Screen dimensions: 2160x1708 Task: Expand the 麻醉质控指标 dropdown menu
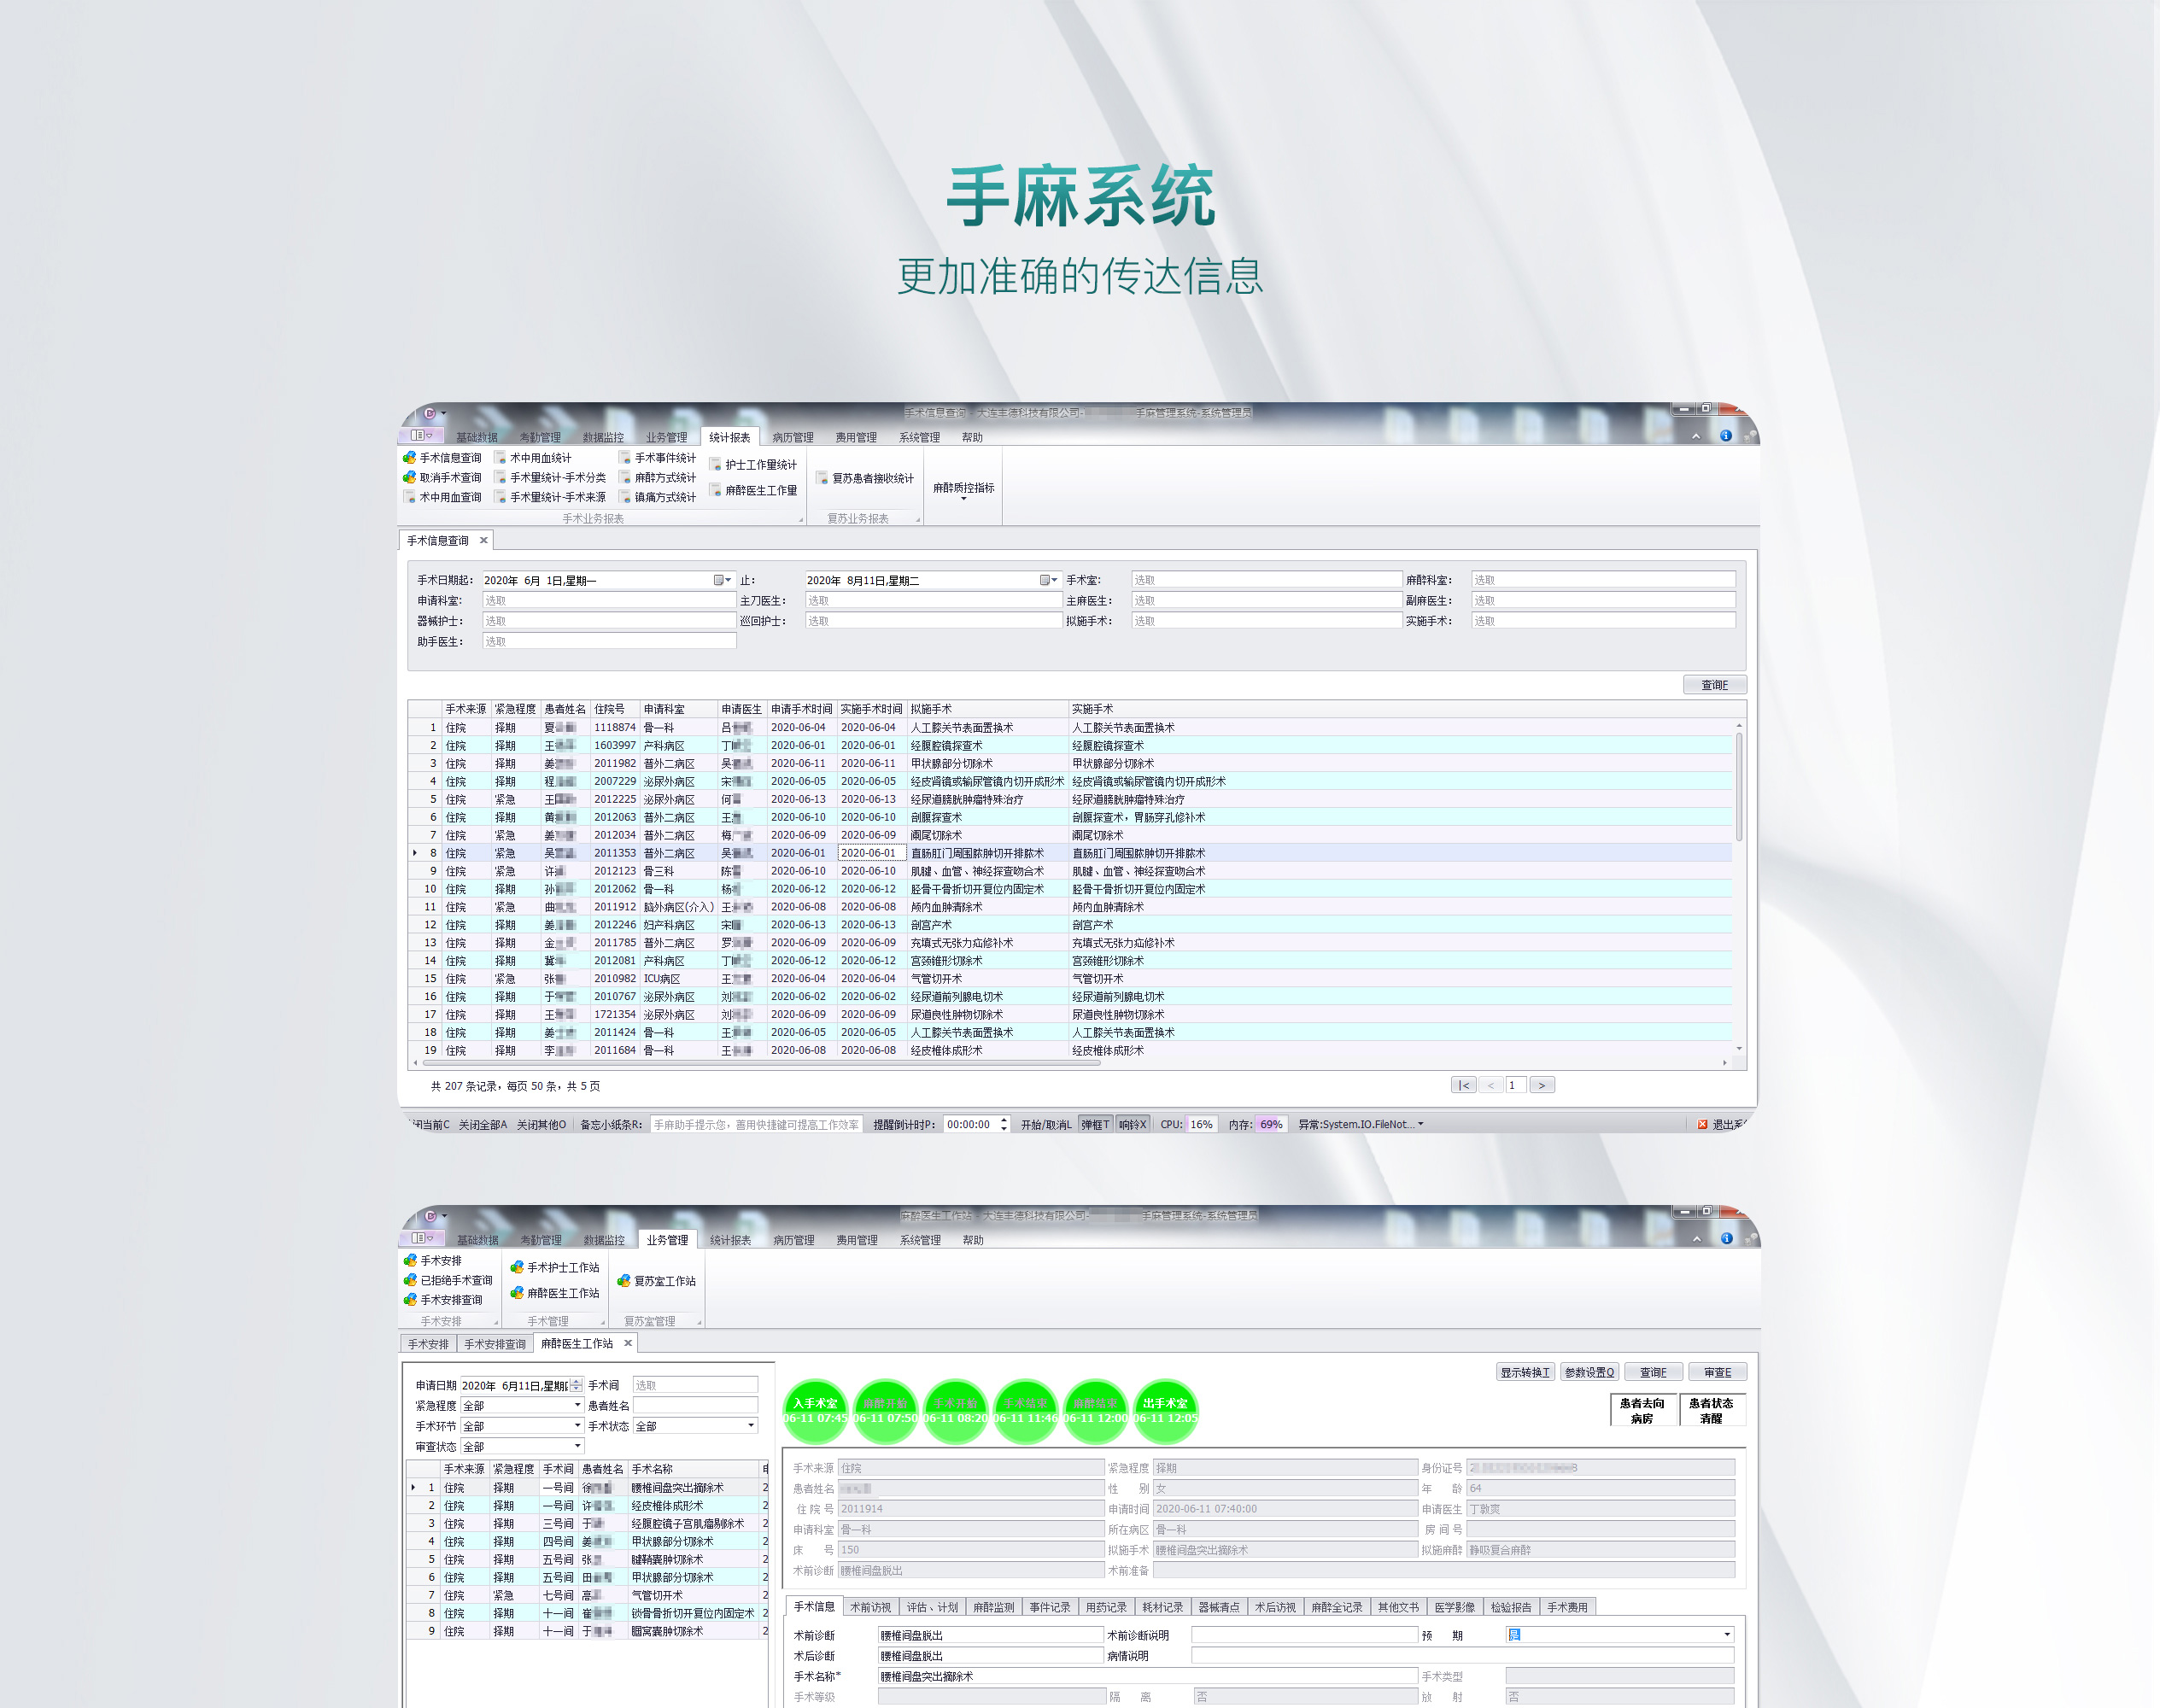click(963, 490)
